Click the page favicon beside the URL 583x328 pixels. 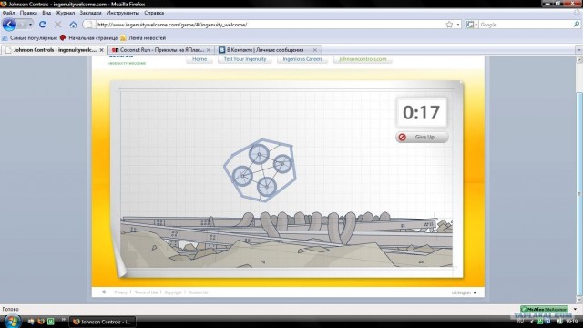pyautogui.click(x=89, y=25)
